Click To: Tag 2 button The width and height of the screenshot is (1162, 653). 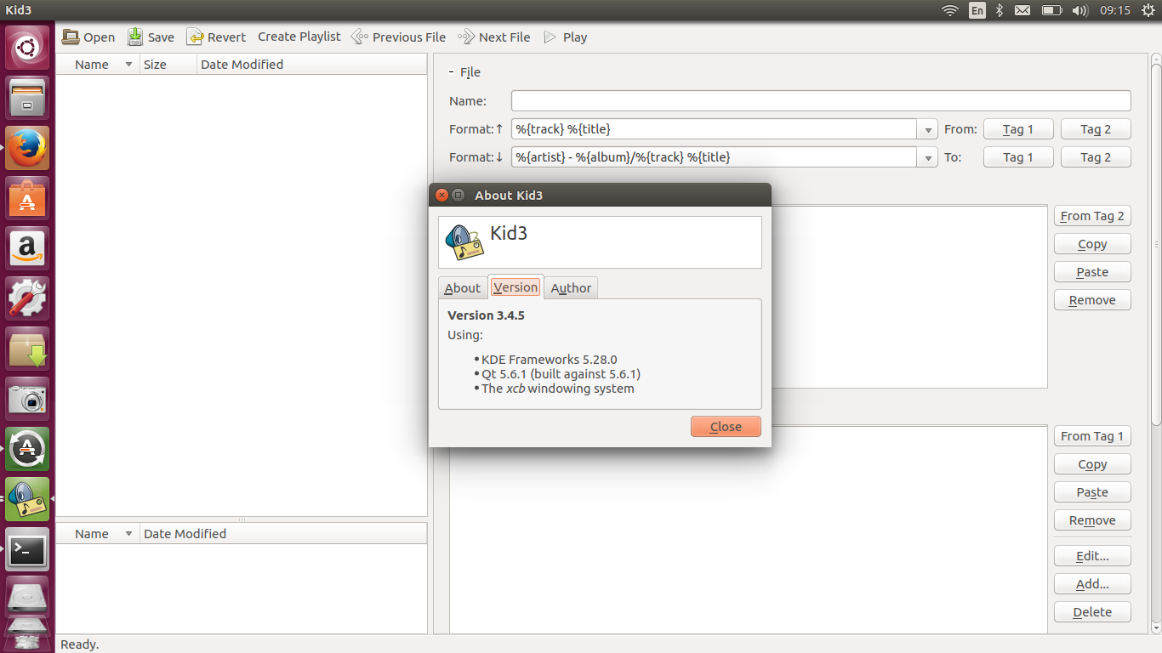(1096, 157)
